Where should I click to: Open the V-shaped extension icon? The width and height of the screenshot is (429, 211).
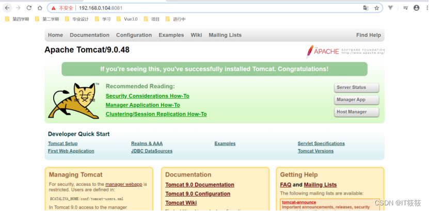click(x=390, y=8)
